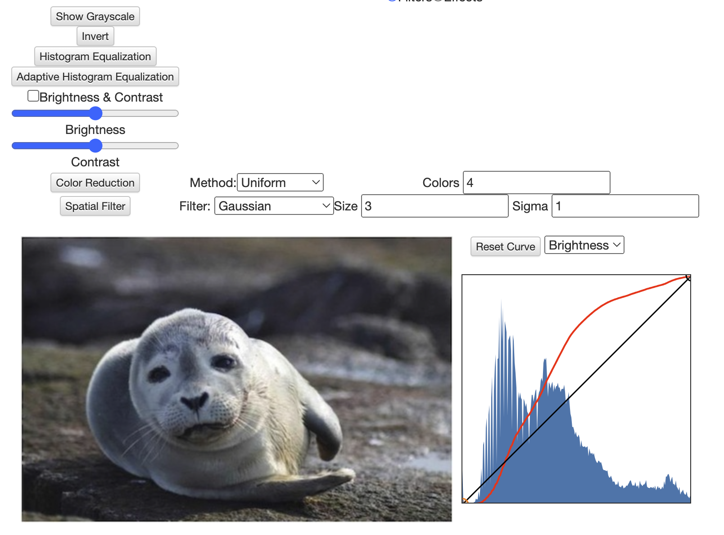Click the Brightness slider handle
Screen dimensions: 724x535
(x=95, y=113)
